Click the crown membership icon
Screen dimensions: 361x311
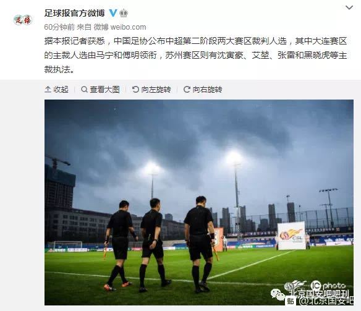pos(124,13)
